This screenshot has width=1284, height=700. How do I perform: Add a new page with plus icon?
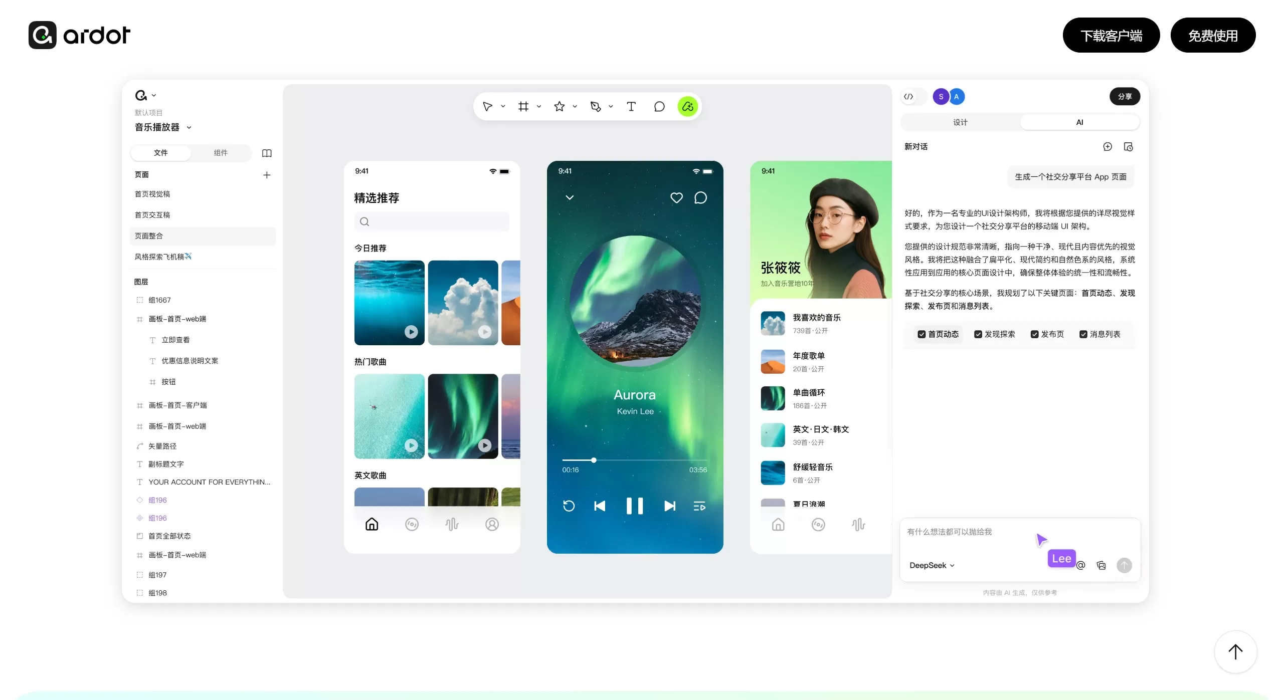click(267, 174)
